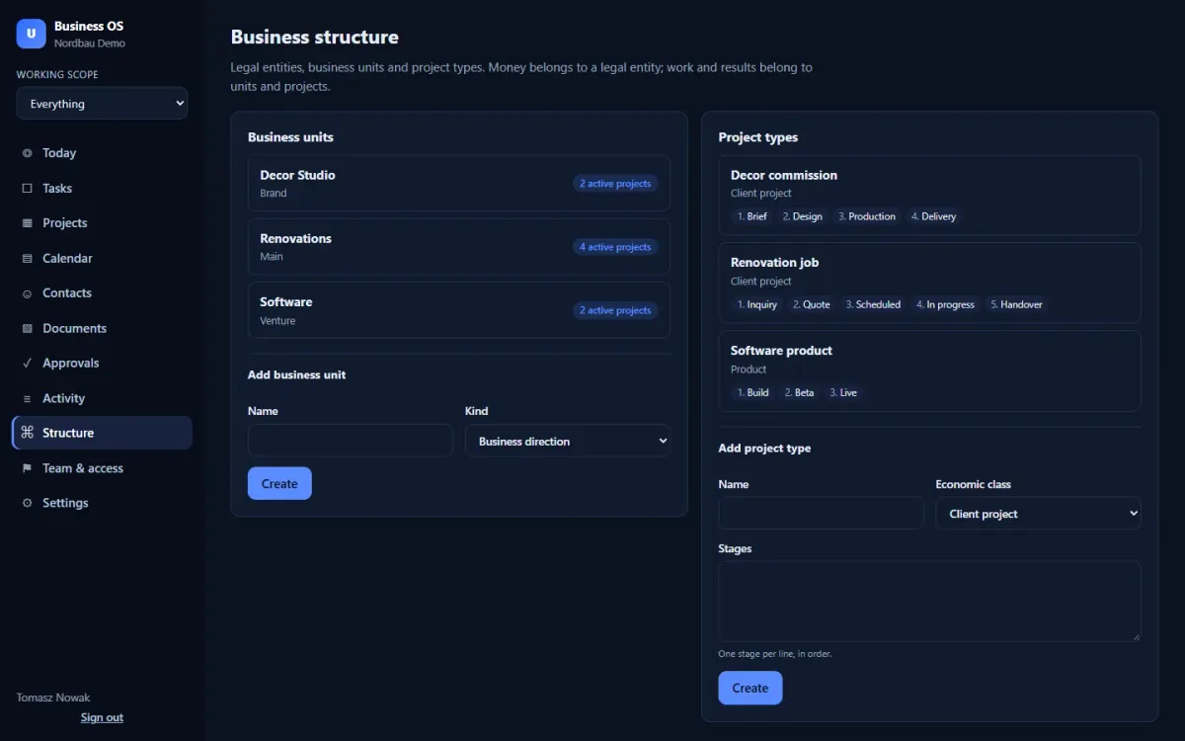The width and height of the screenshot is (1185, 741).
Task: Click the '4. In progress' stage chip
Action: click(x=945, y=304)
